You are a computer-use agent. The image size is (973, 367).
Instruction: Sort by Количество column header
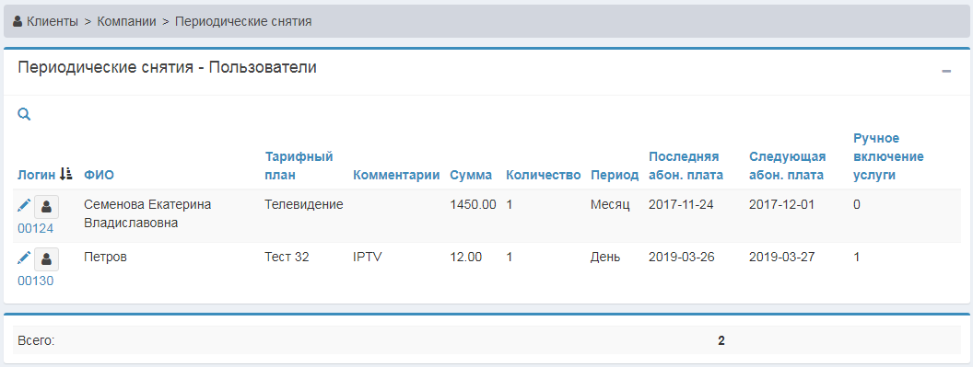click(544, 175)
